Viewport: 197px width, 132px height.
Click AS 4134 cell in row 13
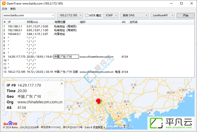click(x=125, y=72)
